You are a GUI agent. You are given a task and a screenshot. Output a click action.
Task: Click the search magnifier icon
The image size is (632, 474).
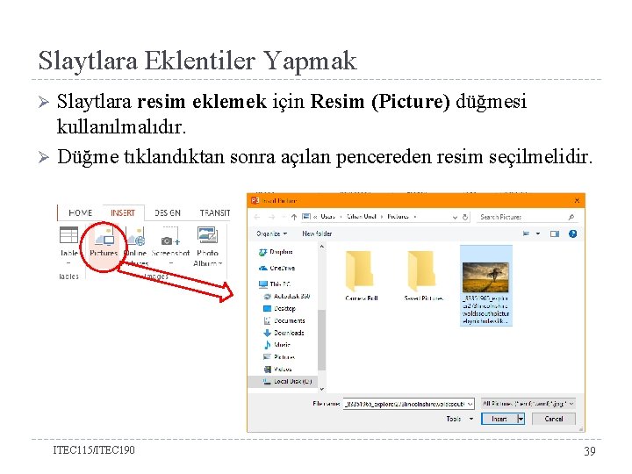(571, 217)
